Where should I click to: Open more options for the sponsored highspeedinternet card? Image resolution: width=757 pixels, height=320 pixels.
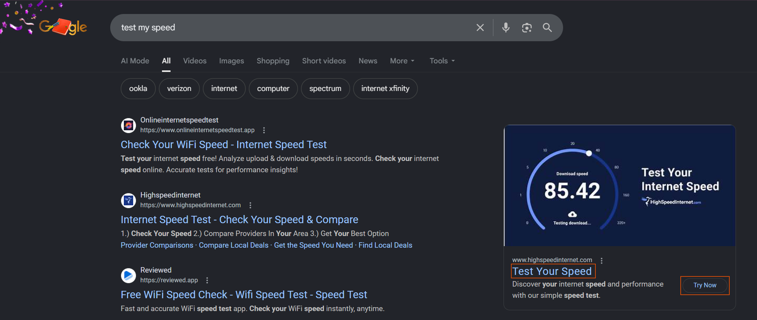(x=602, y=261)
